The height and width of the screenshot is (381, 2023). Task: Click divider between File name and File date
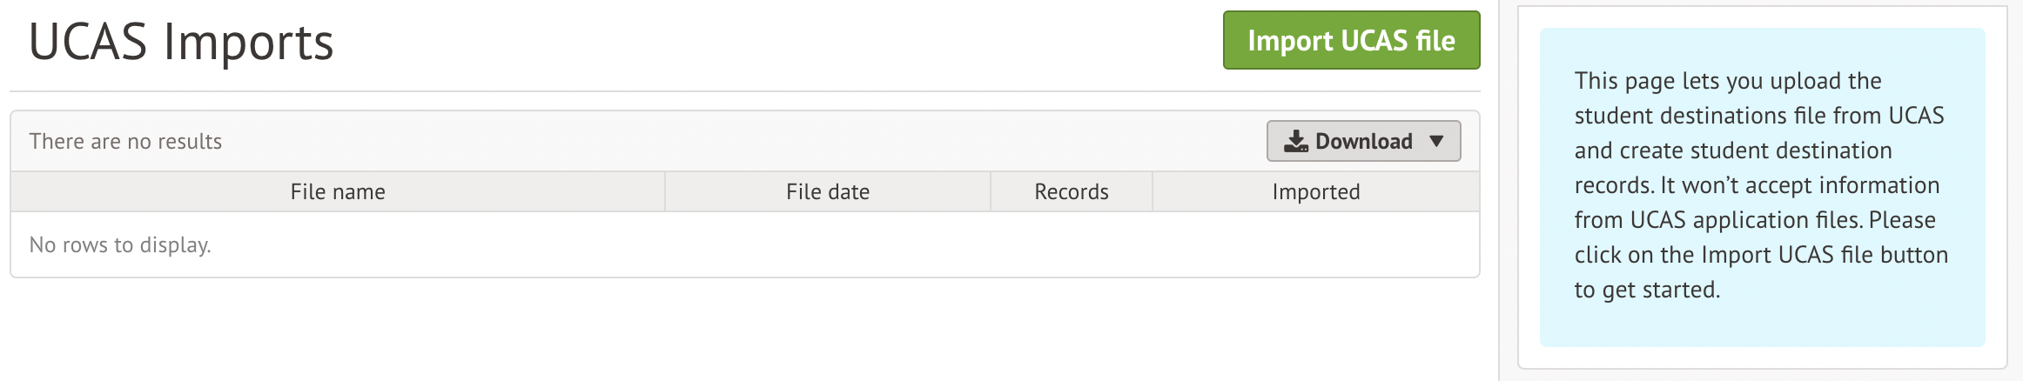point(665,191)
